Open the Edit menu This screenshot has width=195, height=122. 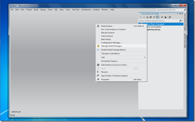17,10
